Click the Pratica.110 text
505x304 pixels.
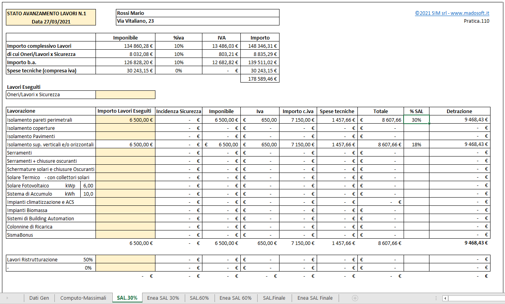(476, 21)
